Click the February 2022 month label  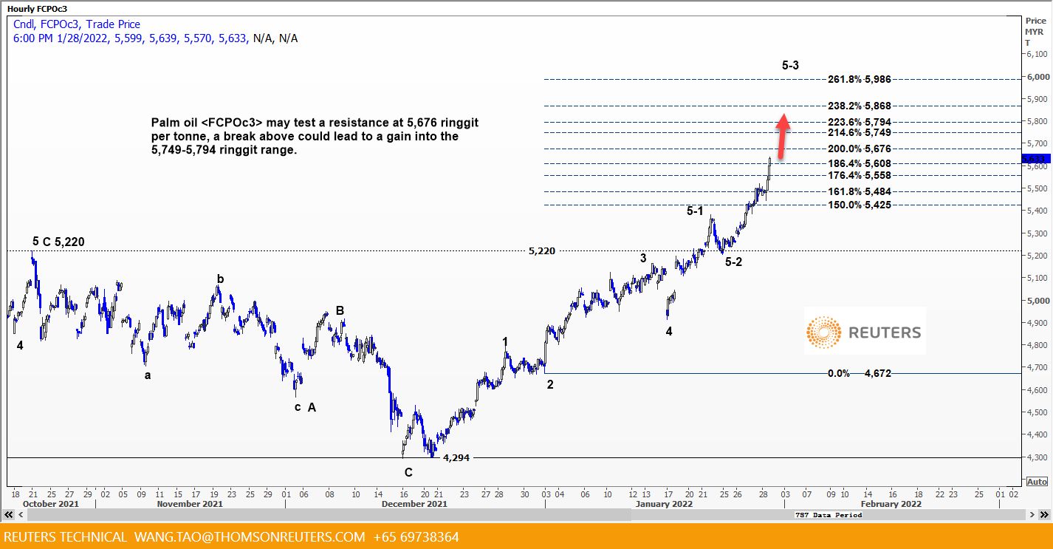pyautogui.click(x=891, y=504)
